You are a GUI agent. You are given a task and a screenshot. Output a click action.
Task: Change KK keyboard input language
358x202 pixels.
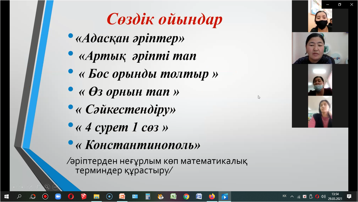coord(284,196)
